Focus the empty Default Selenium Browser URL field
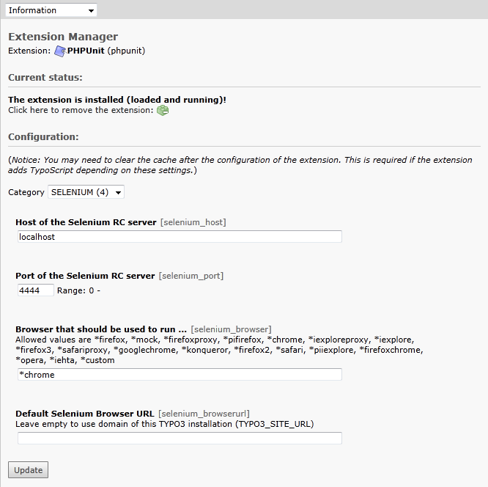488x487 pixels. click(180, 439)
